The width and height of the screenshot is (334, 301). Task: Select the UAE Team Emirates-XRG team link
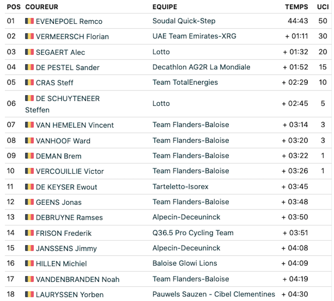(194, 36)
